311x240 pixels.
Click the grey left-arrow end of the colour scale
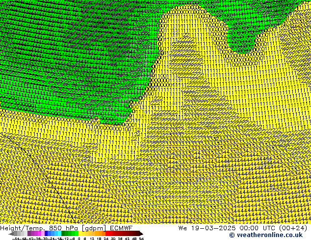(x=11, y=234)
